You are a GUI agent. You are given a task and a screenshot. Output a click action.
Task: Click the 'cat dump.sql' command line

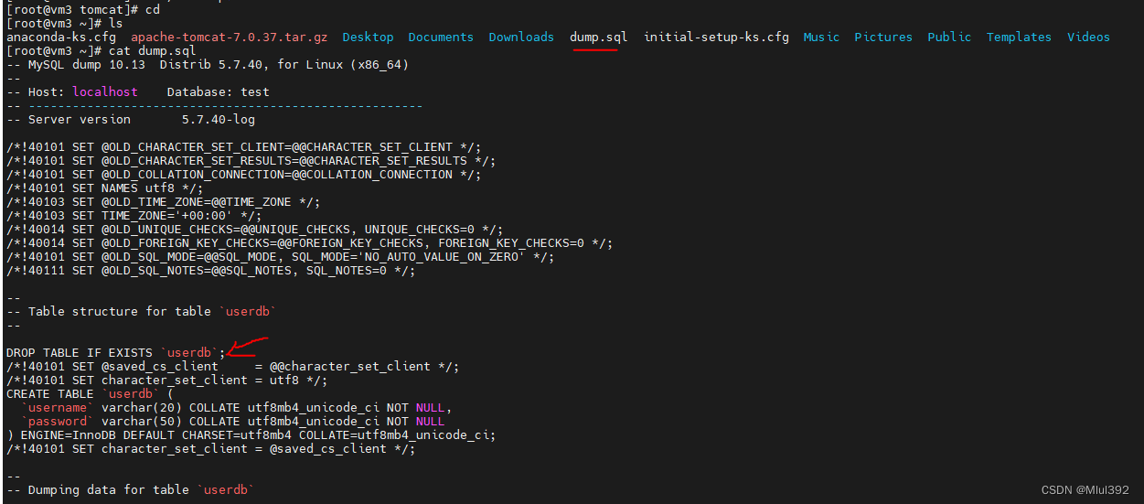pyautogui.click(x=102, y=50)
